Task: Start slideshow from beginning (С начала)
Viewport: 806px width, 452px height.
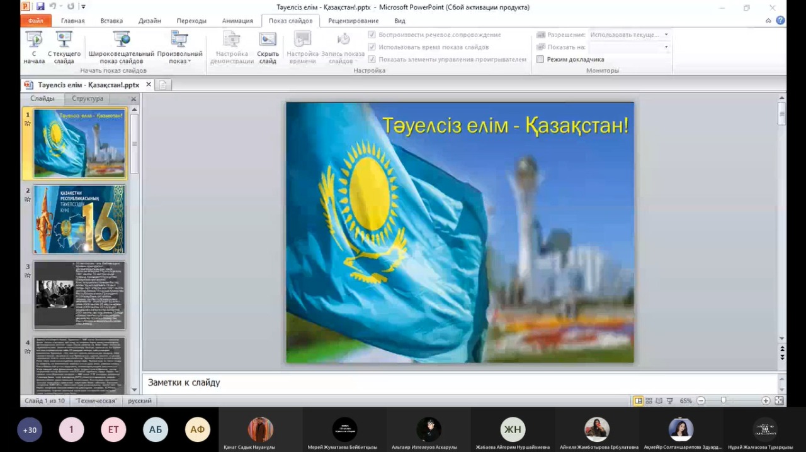Action: point(34,48)
